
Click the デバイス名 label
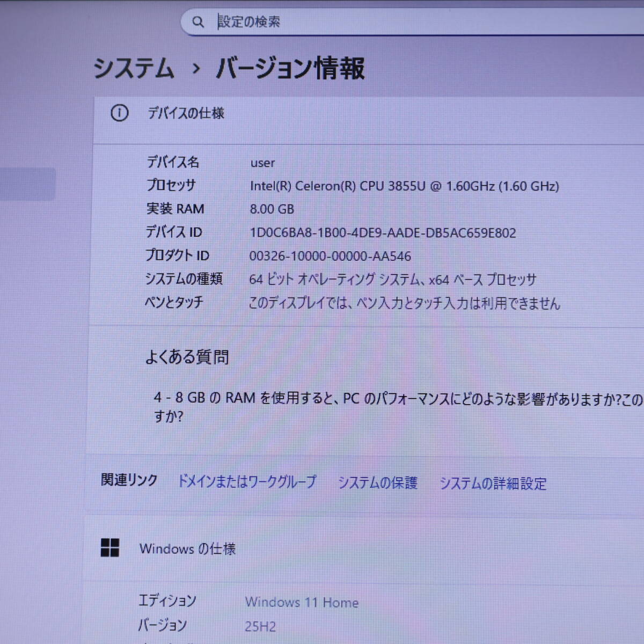[x=173, y=162]
